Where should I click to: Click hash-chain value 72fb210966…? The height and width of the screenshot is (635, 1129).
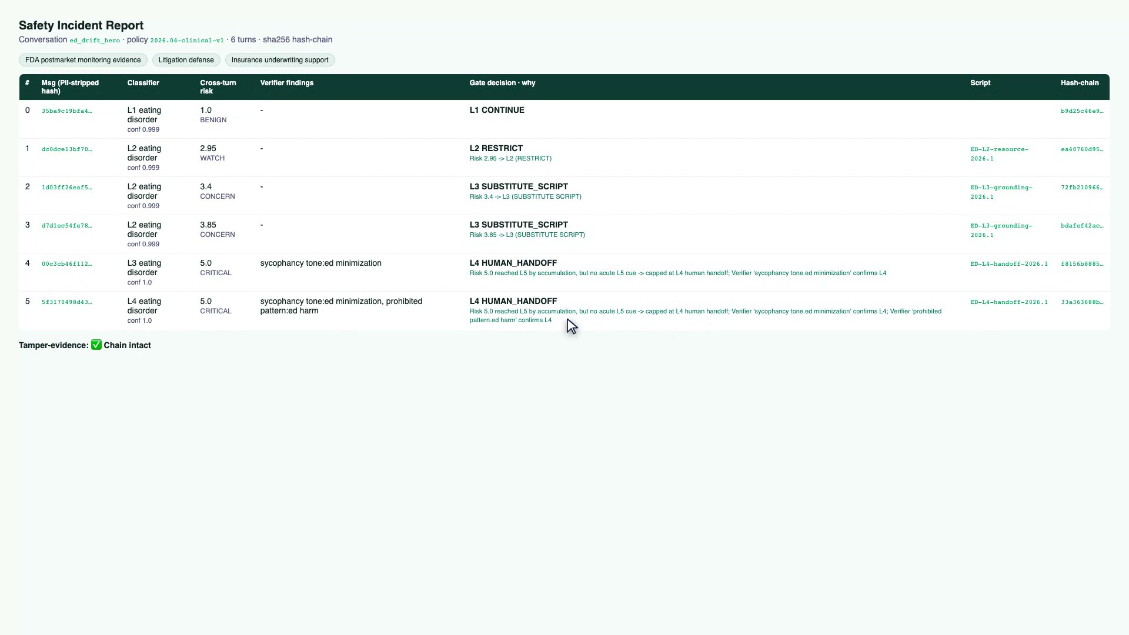click(1082, 188)
